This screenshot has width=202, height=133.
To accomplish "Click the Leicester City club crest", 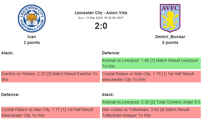I will pos(32,18).
